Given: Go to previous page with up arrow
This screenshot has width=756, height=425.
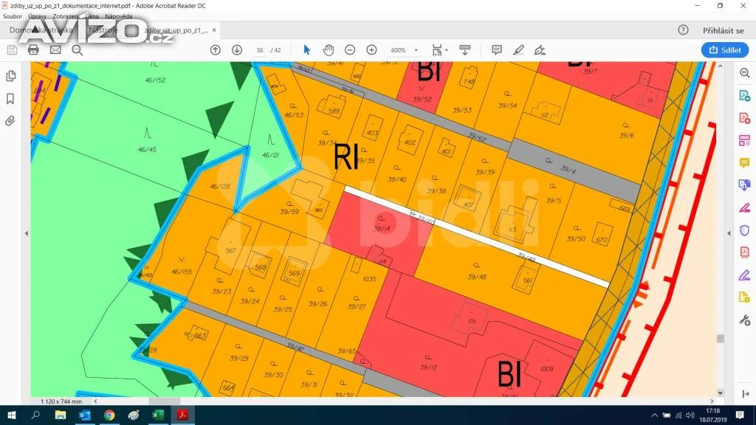Looking at the screenshot, I should pos(215,49).
